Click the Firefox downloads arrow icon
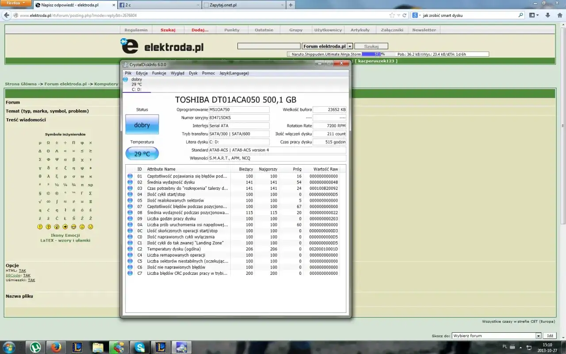 click(x=548, y=15)
